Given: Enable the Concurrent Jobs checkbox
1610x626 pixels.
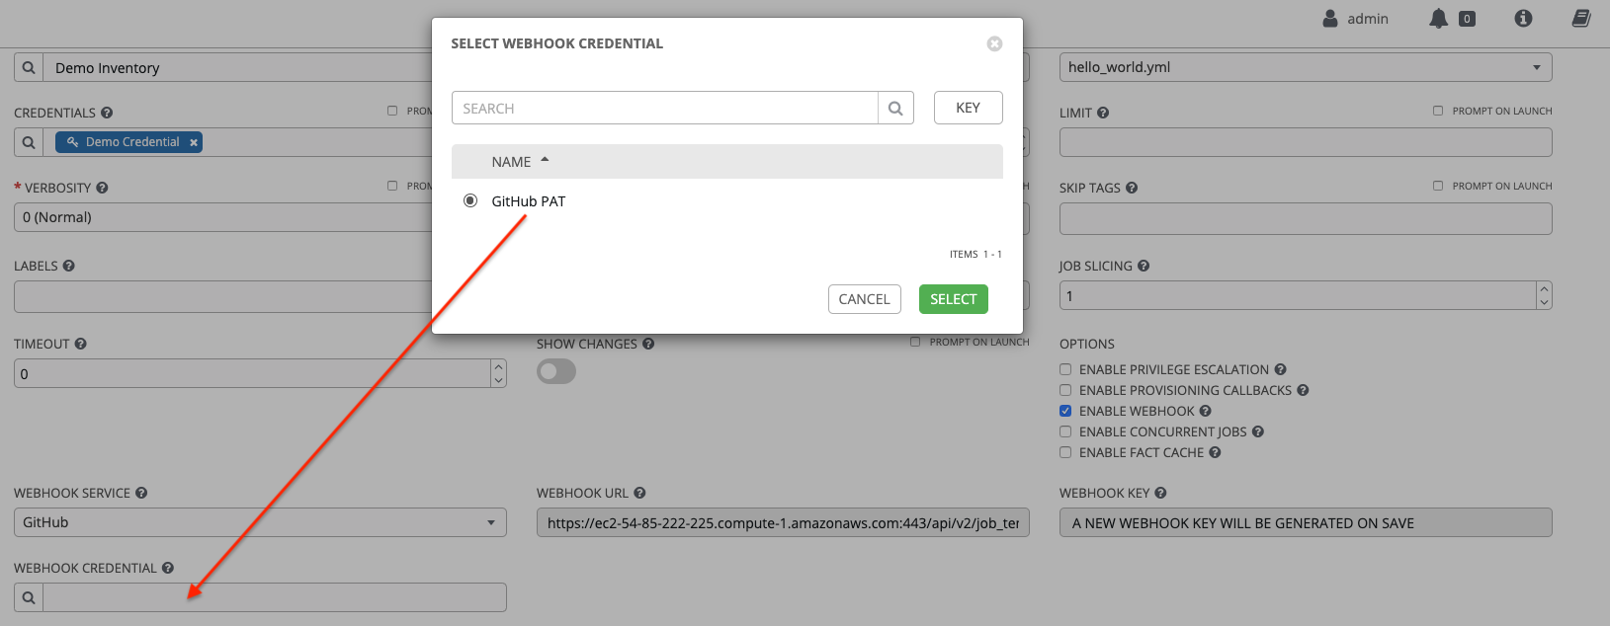Looking at the screenshot, I should coord(1065,431).
